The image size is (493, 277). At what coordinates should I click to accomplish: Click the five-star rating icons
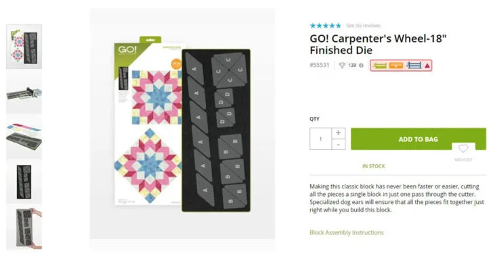coord(326,26)
